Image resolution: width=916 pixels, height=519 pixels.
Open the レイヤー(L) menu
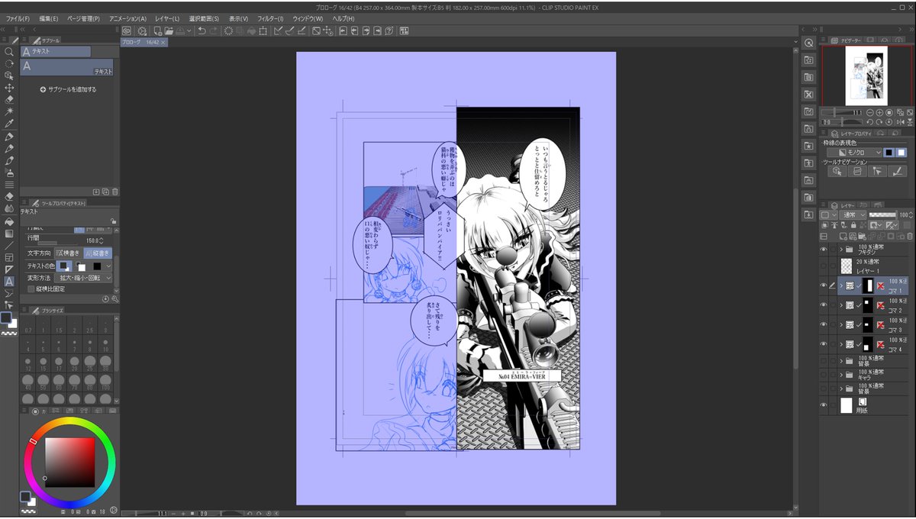(167, 18)
